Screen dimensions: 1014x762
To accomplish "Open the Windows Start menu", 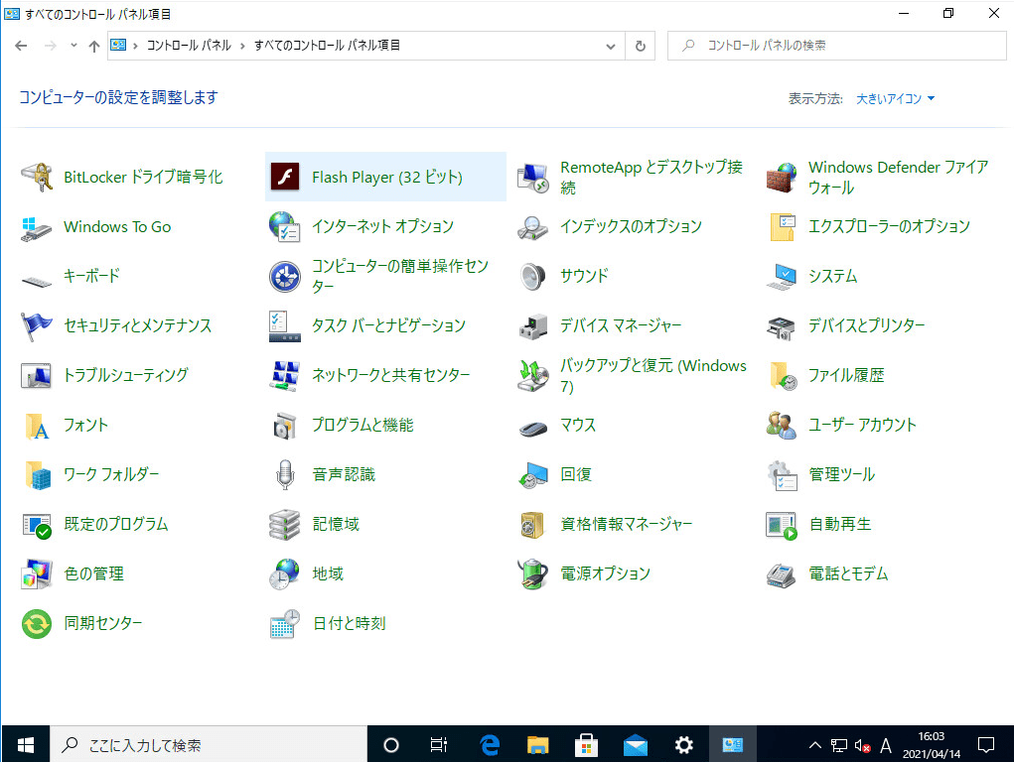I will pos(26,745).
